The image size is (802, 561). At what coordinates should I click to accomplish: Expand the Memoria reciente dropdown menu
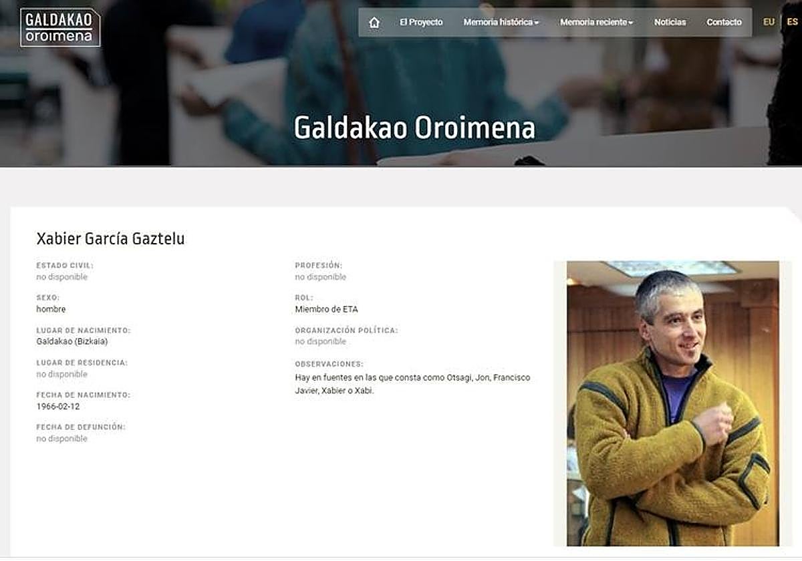597,22
